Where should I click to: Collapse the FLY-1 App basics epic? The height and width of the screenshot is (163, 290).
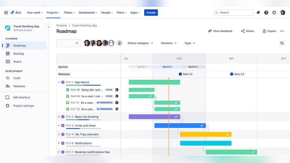click(59, 82)
